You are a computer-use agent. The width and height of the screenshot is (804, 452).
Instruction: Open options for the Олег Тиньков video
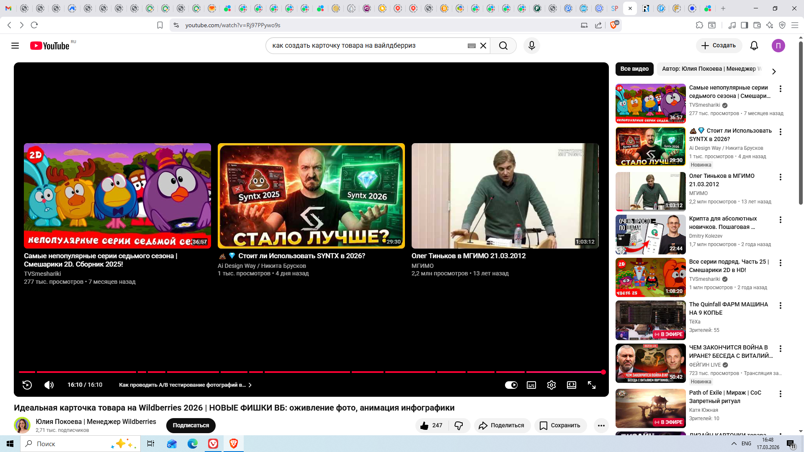[781, 177]
